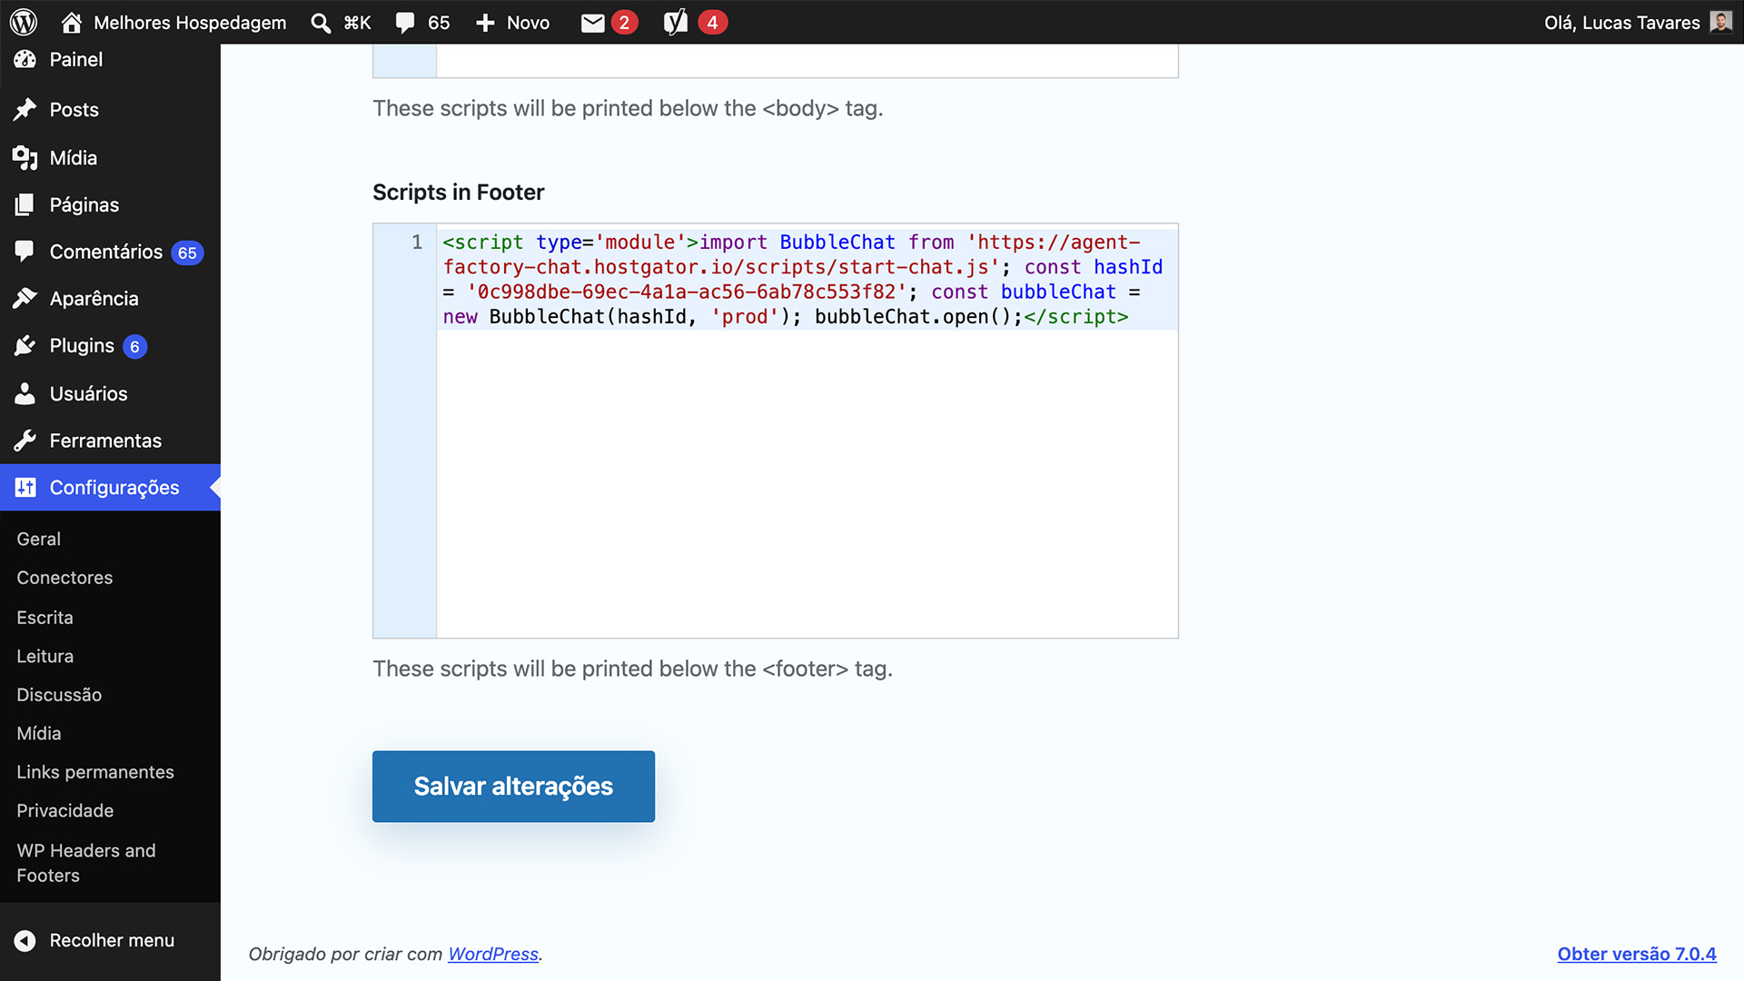The width and height of the screenshot is (1744, 981).
Task: Collapse the sidebar with Recolher menu
Action: point(110,940)
